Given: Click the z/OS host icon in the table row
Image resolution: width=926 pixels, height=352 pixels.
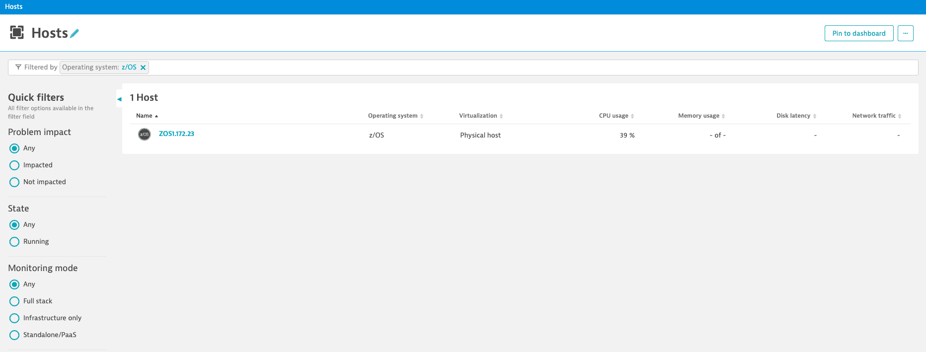Looking at the screenshot, I should pyautogui.click(x=144, y=134).
